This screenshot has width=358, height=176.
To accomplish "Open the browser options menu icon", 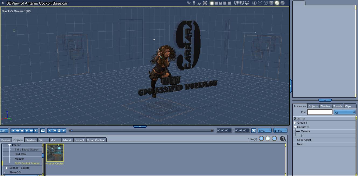I will pyautogui.click(x=282, y=138).
